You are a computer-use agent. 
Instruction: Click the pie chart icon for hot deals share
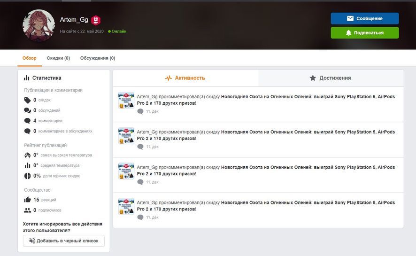coord(27,176)
